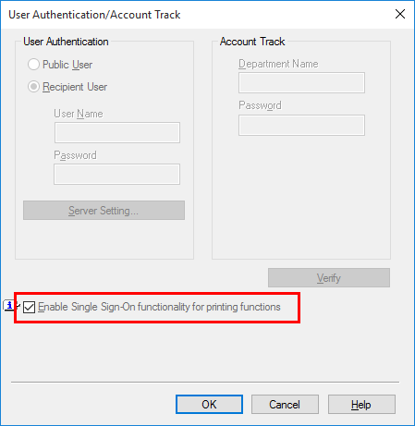Viewport: 415px width, 426px height.
Task: Click the User Authentication group heading
Action: [66, 42]
